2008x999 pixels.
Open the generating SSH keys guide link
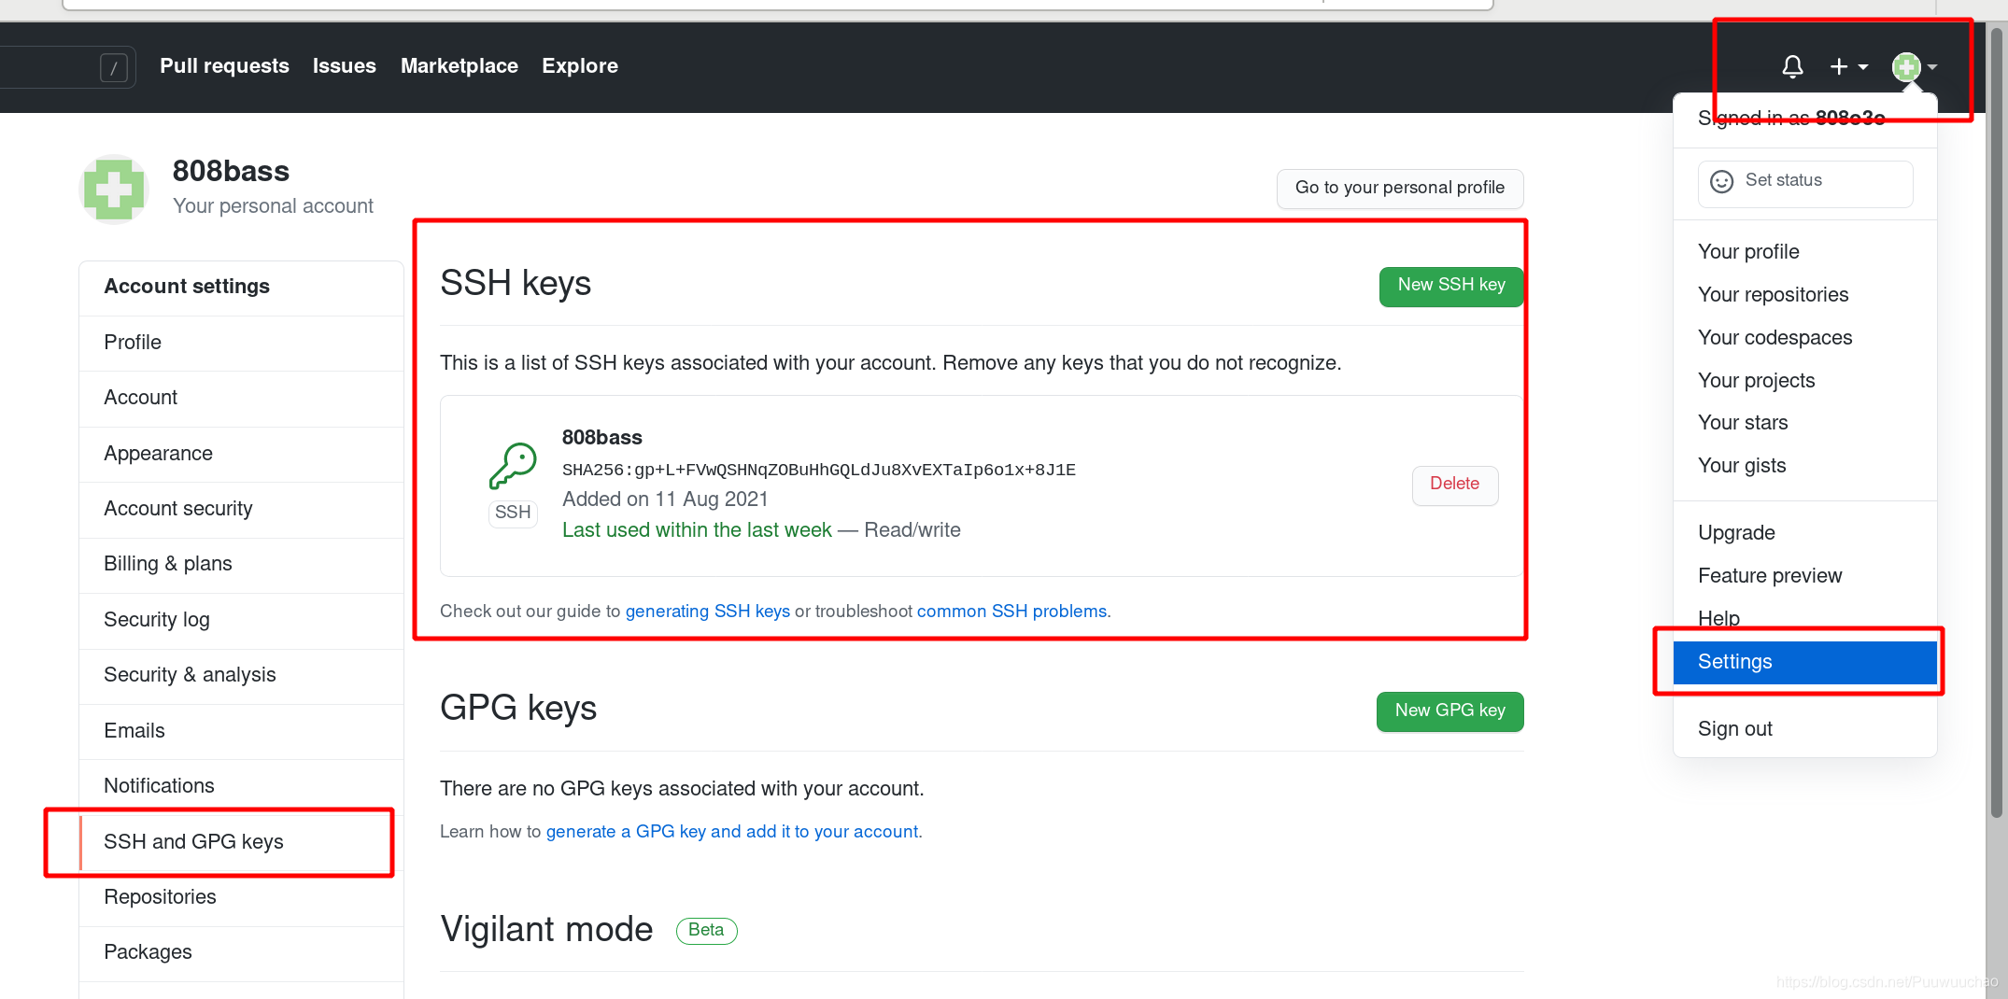click(708, 612)
